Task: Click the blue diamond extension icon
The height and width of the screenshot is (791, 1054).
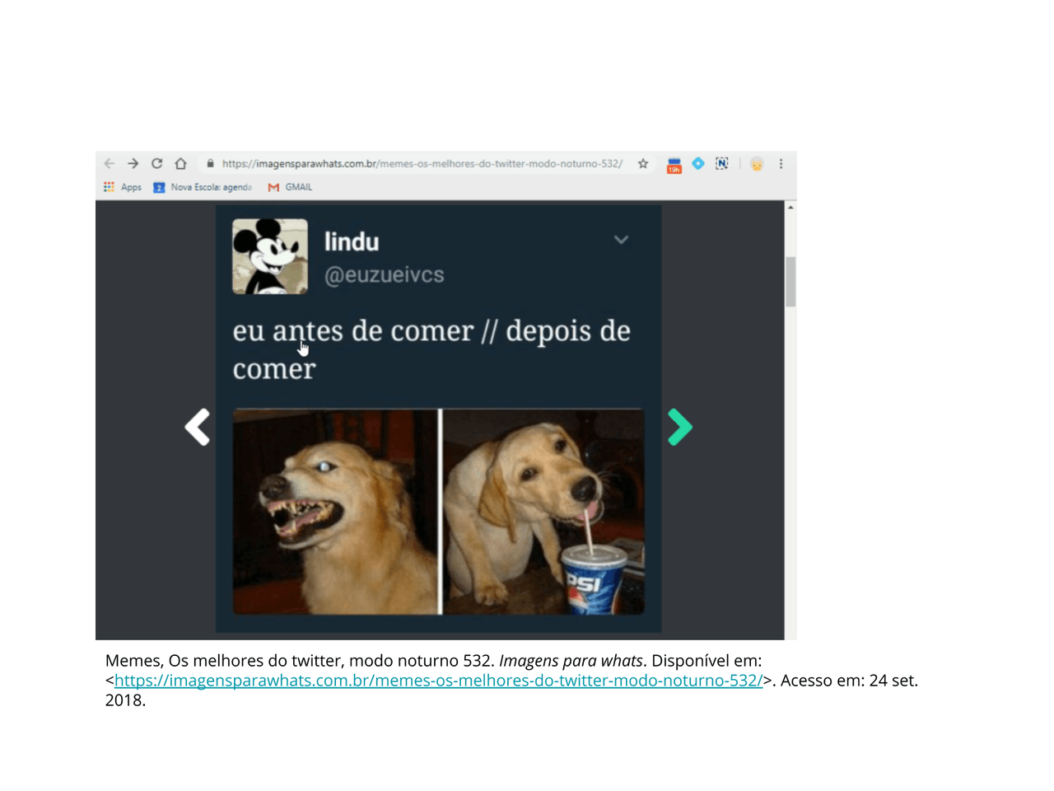Action: 698,163
